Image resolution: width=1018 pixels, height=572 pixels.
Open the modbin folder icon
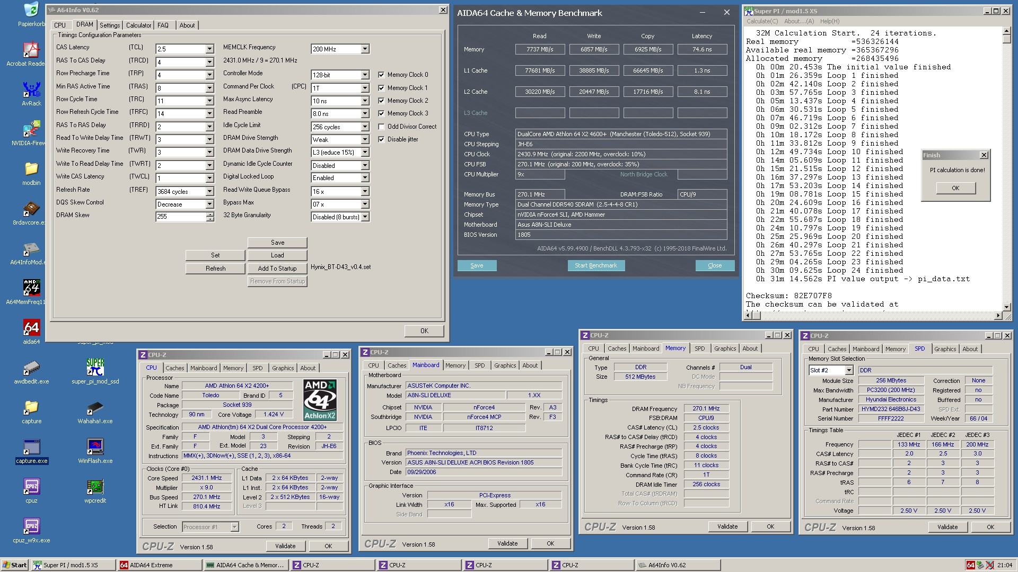31,169
